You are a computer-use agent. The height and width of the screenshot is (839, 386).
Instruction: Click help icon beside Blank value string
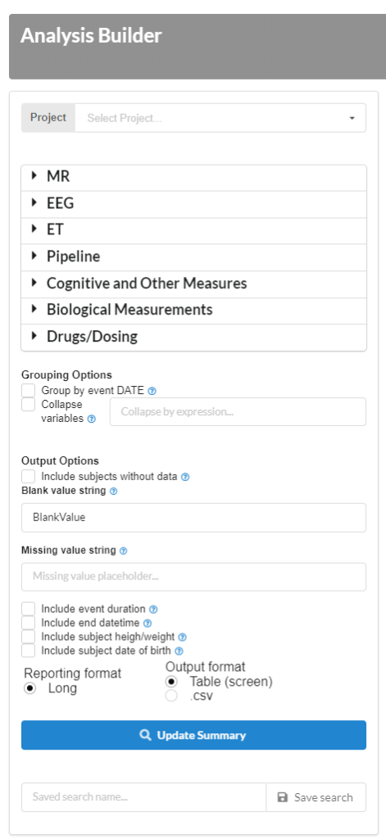tap(113, 491)
